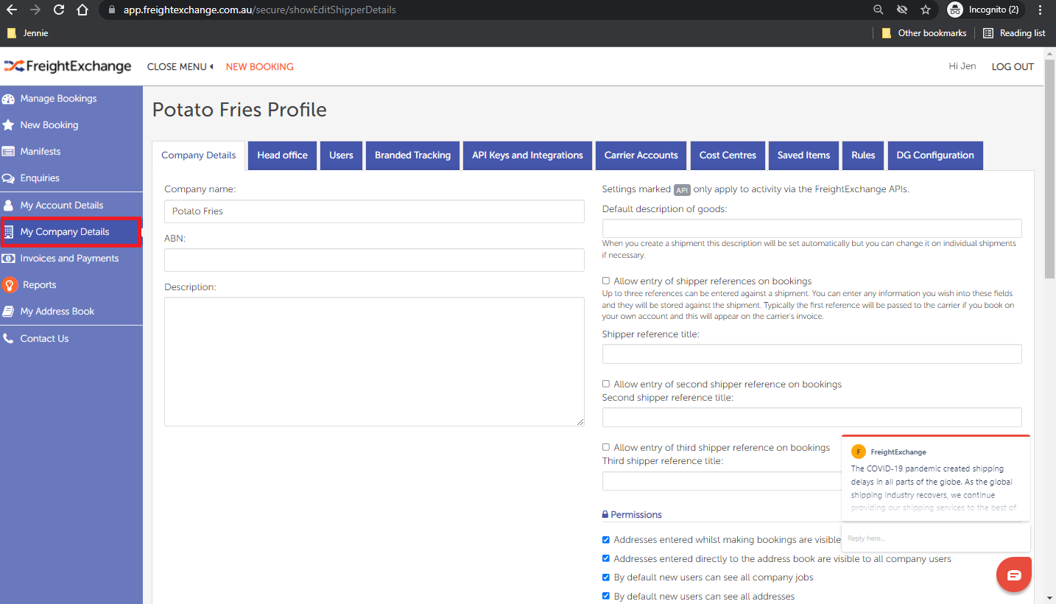Click the star icon beside New Booking

coord(9,125)
